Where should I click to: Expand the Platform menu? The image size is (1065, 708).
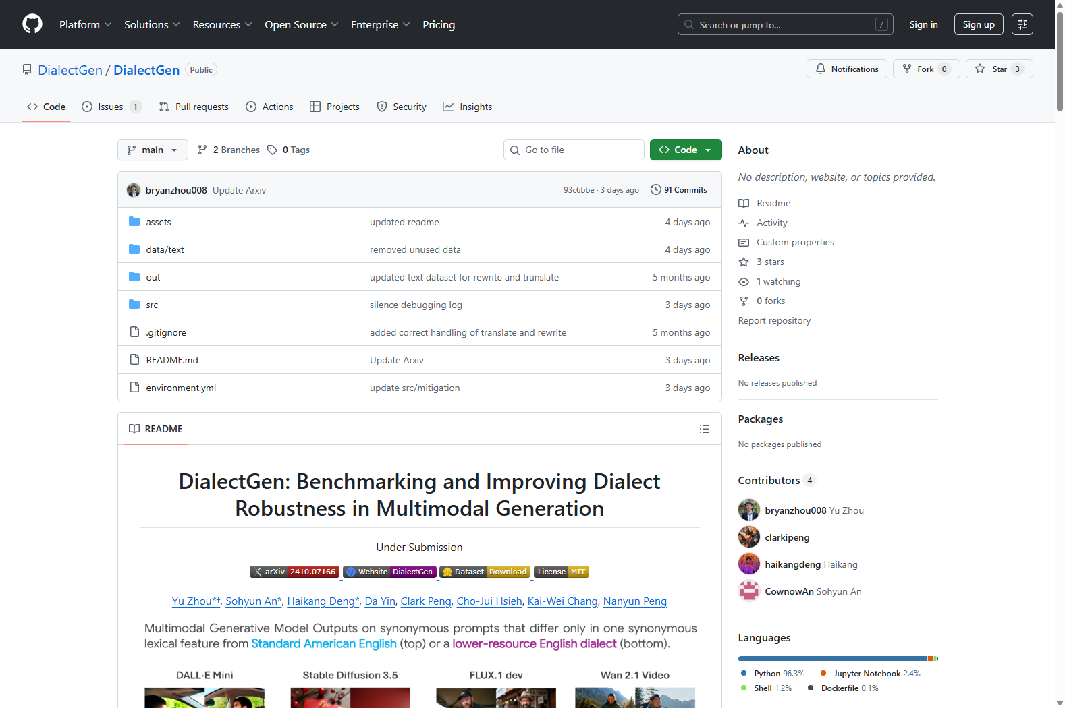pos(86,24)
